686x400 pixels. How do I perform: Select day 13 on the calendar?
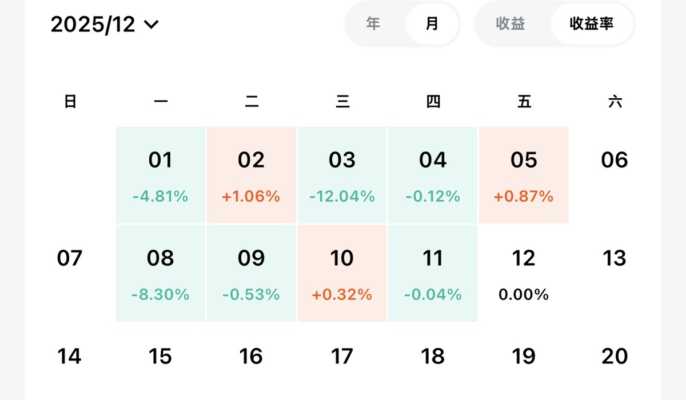pyautogui.click(x=615, y=259)
